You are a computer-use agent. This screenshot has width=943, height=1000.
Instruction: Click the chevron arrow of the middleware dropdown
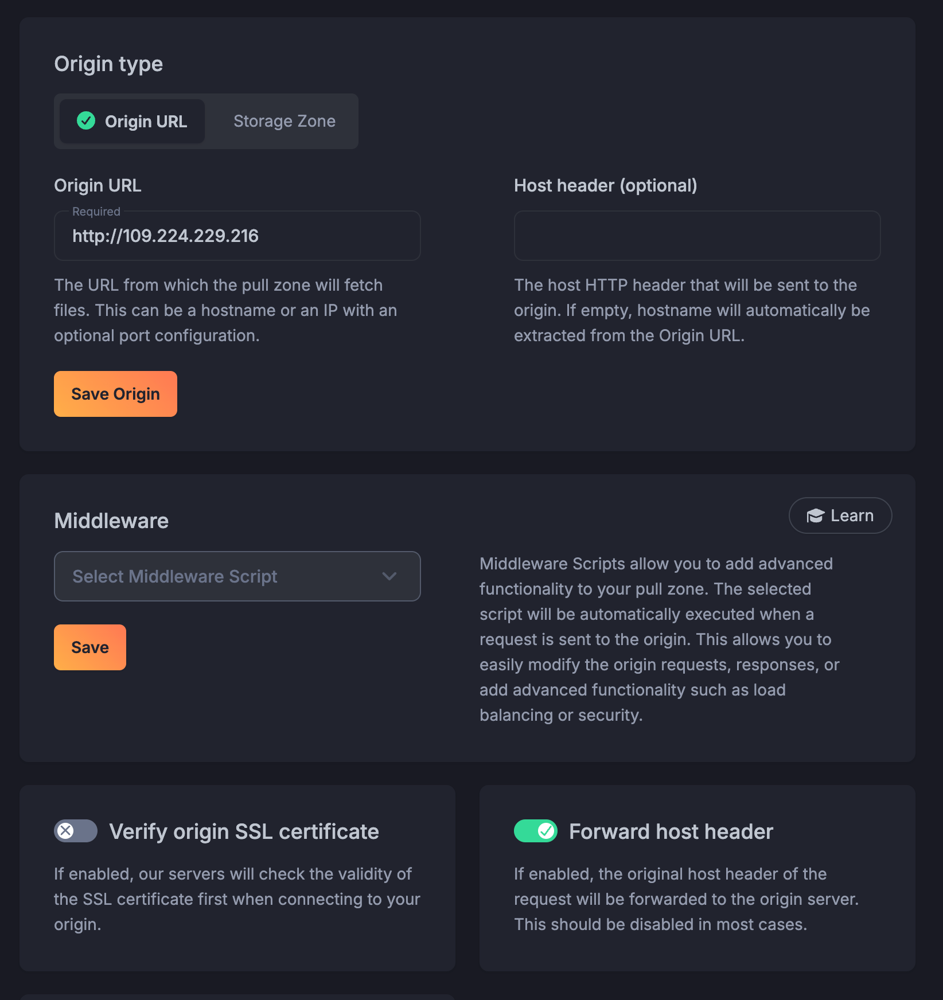tap(389, 576)
